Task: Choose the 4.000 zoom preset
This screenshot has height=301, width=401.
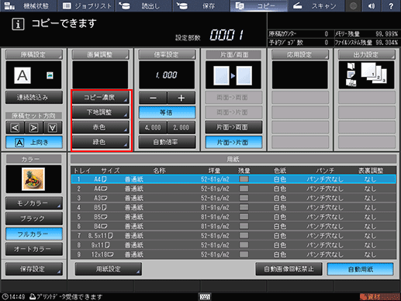Action: 153,127
